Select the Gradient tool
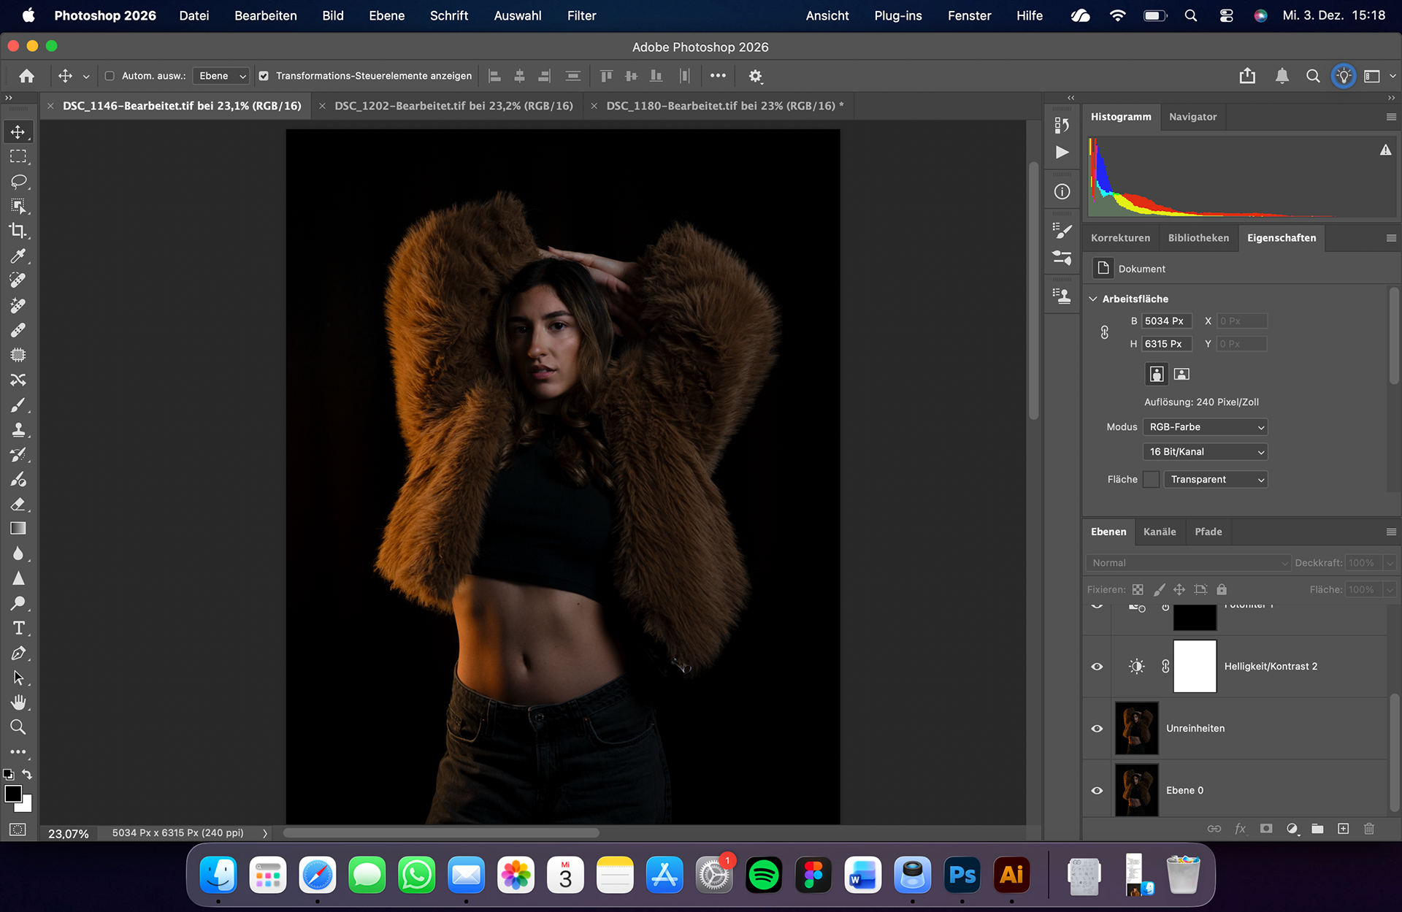Viewport: 1402px width, 912px height. pyautogui.click(x=18, y=529)
